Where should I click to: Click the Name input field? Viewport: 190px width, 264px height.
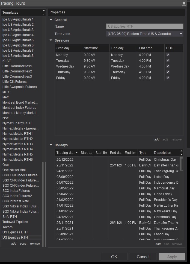145,27
